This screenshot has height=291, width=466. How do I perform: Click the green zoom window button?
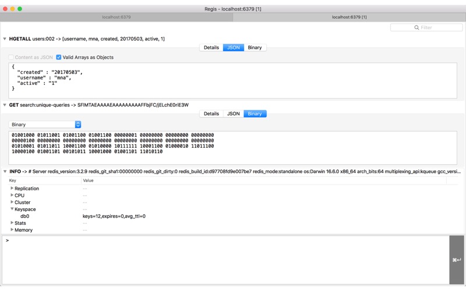point(20,9)
